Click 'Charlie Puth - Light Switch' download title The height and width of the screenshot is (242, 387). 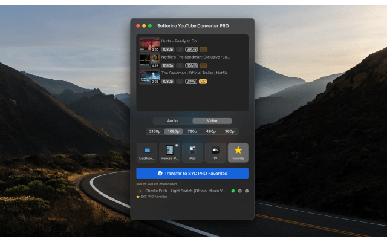click(x=186, y=191)
